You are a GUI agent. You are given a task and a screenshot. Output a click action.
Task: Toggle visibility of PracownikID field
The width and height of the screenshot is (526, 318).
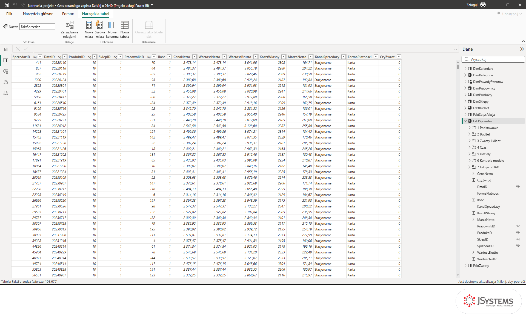(x=518, y=226)
